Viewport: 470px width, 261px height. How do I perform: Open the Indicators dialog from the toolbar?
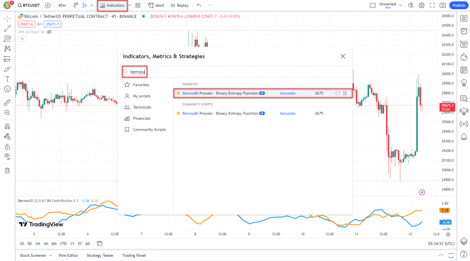[x=112, y=6]
